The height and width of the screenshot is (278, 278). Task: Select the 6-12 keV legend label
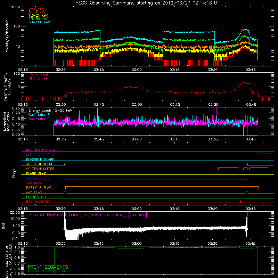[x=37, y=12]
